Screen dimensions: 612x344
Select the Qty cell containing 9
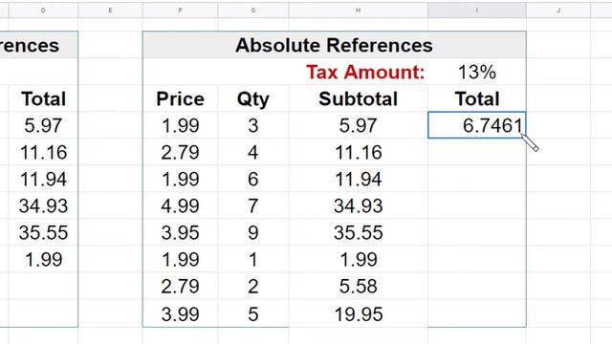(x=253, y=232)
